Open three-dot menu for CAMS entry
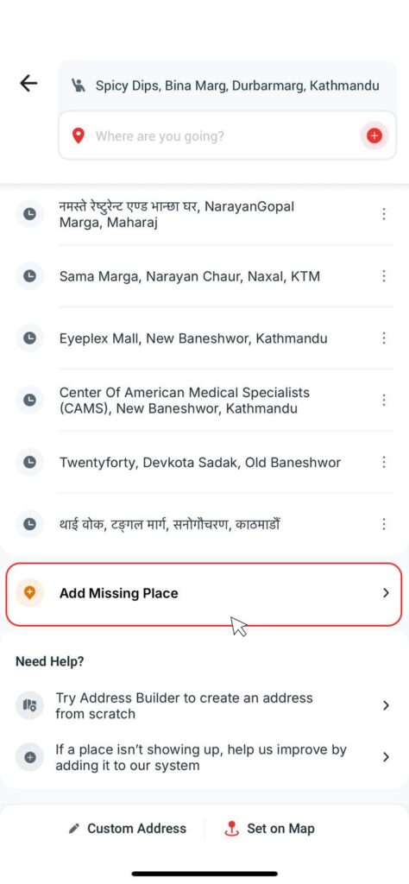Viewport: 409px width, 884px height. 384,400
